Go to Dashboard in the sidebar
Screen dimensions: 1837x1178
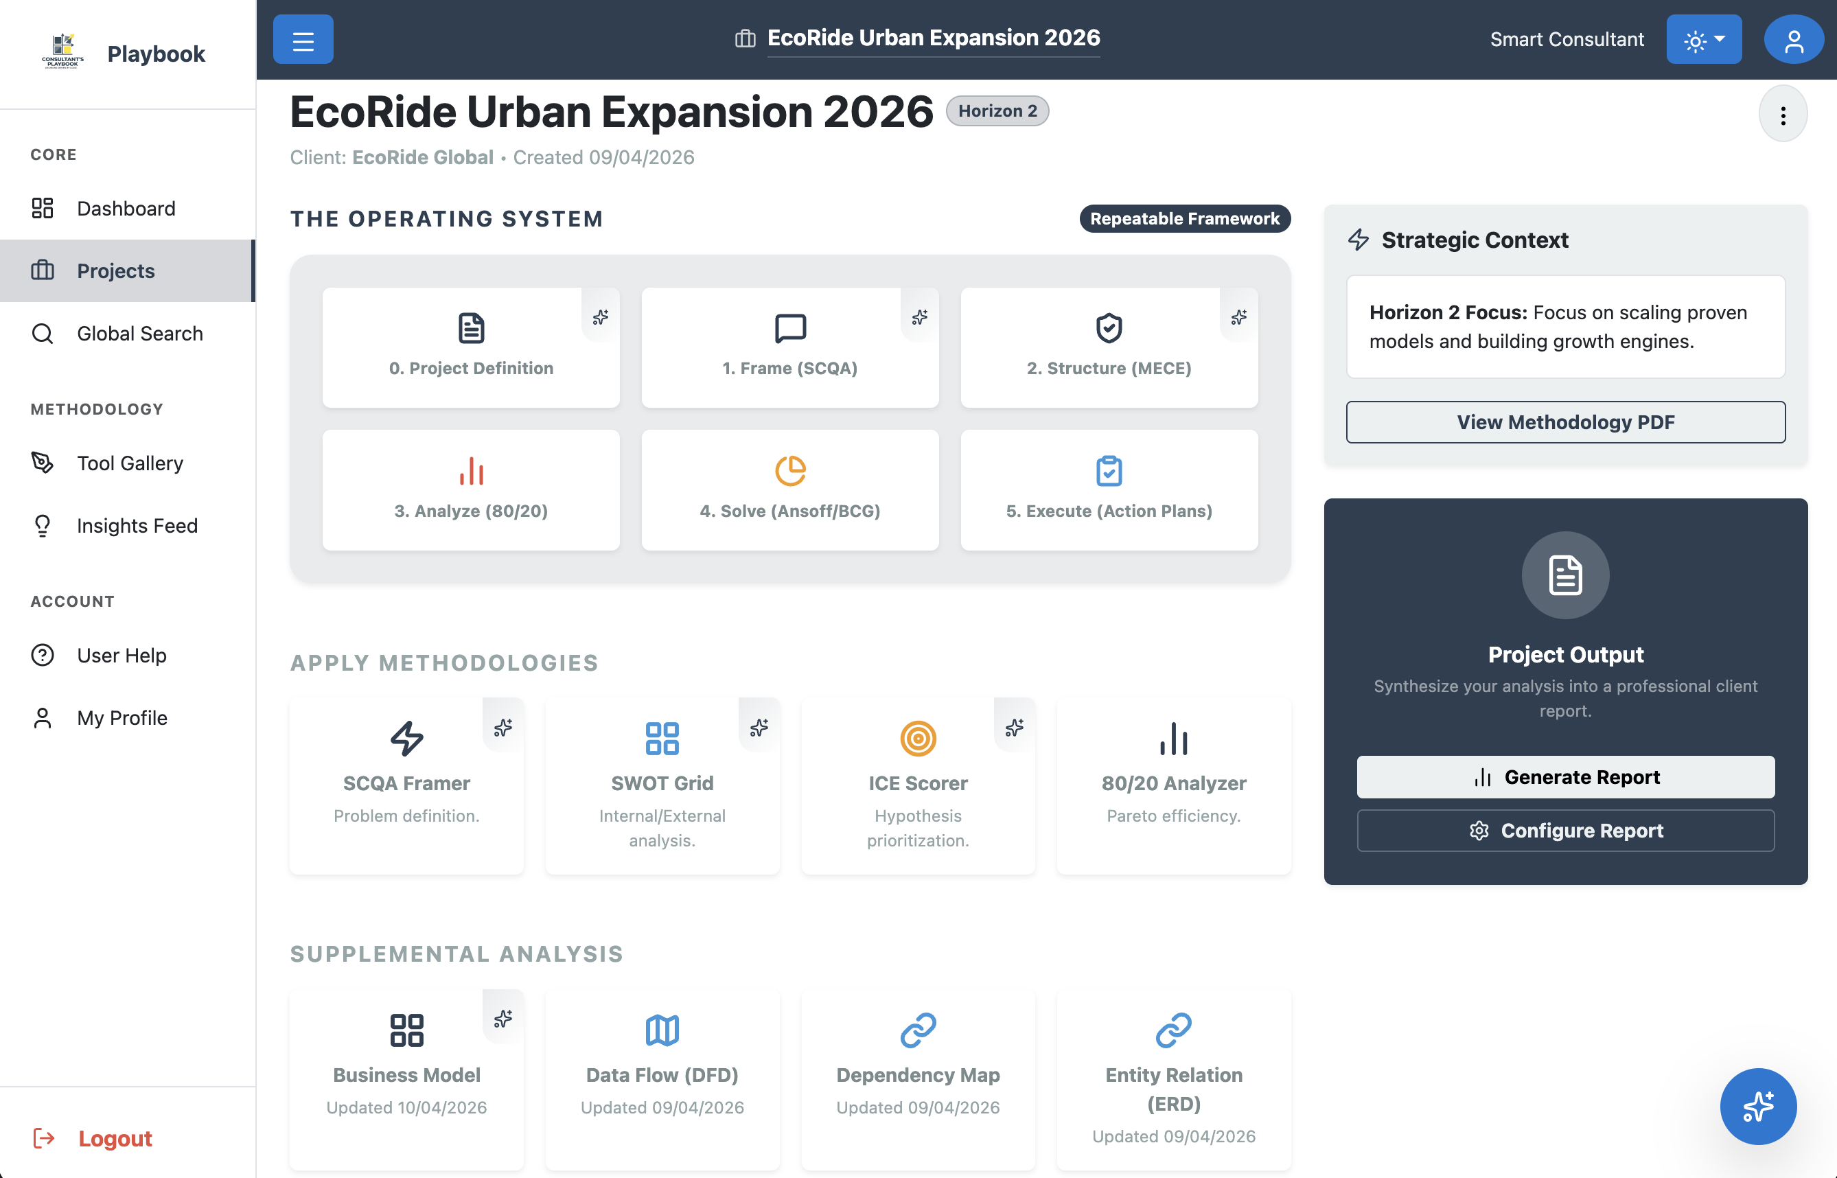click(x=126, y=208)
